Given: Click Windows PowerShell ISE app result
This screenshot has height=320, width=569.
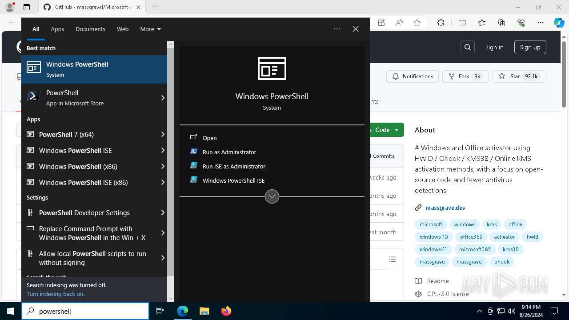Looking at the screenshot, I should click(x=89, y=150).
